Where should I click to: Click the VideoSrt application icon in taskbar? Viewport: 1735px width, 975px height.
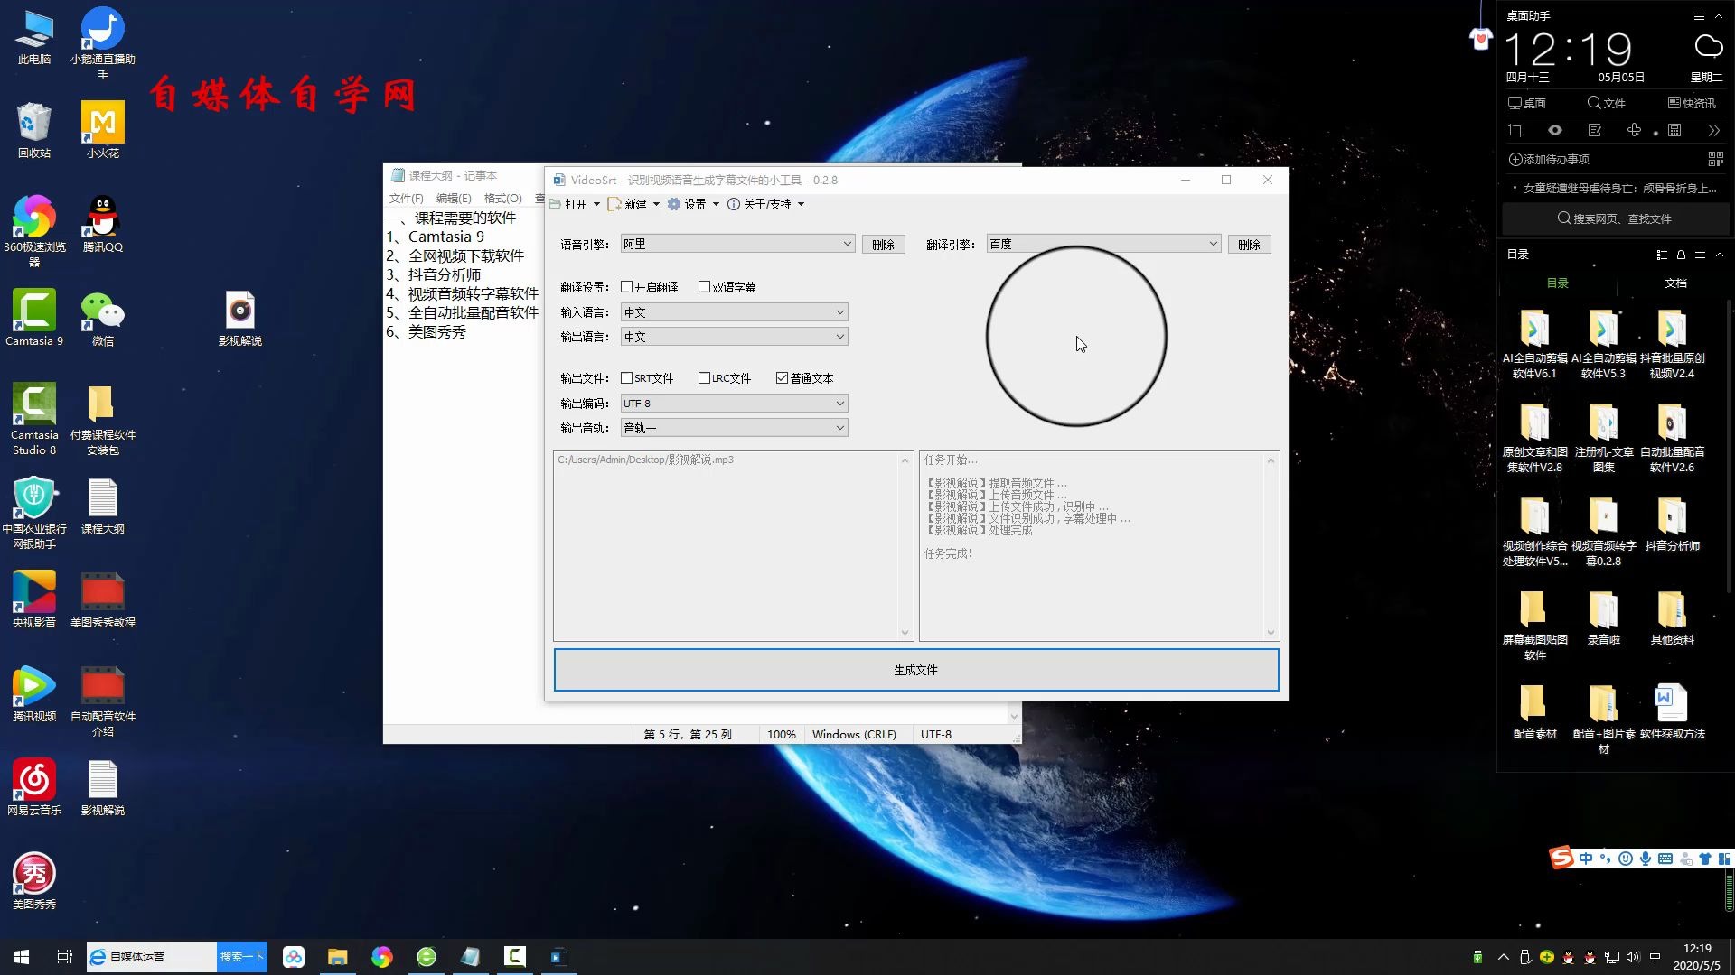click(x=557, y=956)
